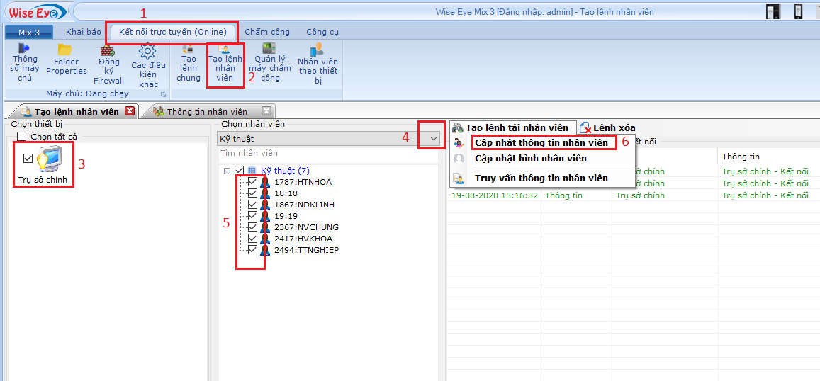This screenshot has width=820, height=381.
Task: Expand ribbon group Máy chủ launcher
Action: pos(163,94)
